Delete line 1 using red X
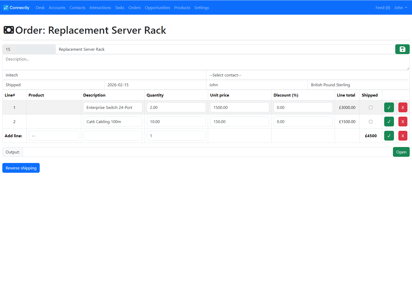The height and width of the screenshot is (285, 412). 402,107
